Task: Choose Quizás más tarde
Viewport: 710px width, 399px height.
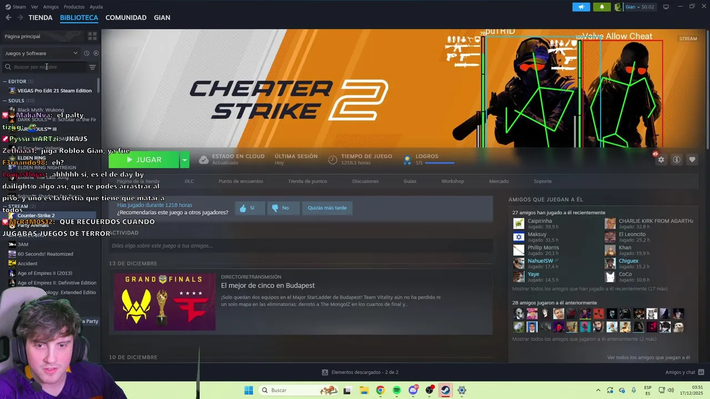Action: 327,208
